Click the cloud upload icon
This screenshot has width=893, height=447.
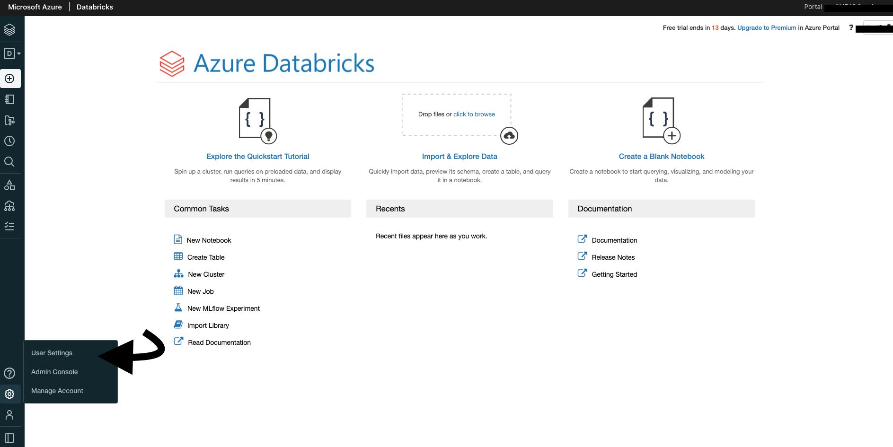pyautogui.click(x=509, y=136)
